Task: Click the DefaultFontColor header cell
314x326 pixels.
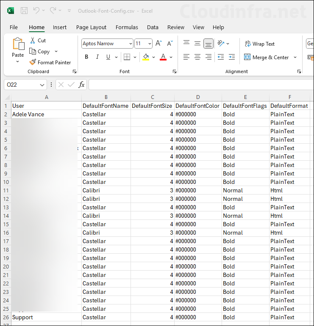Action: click(x=198, y=106)
